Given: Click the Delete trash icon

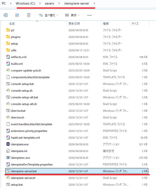Looking at the screenshot, I should [29, 15].
